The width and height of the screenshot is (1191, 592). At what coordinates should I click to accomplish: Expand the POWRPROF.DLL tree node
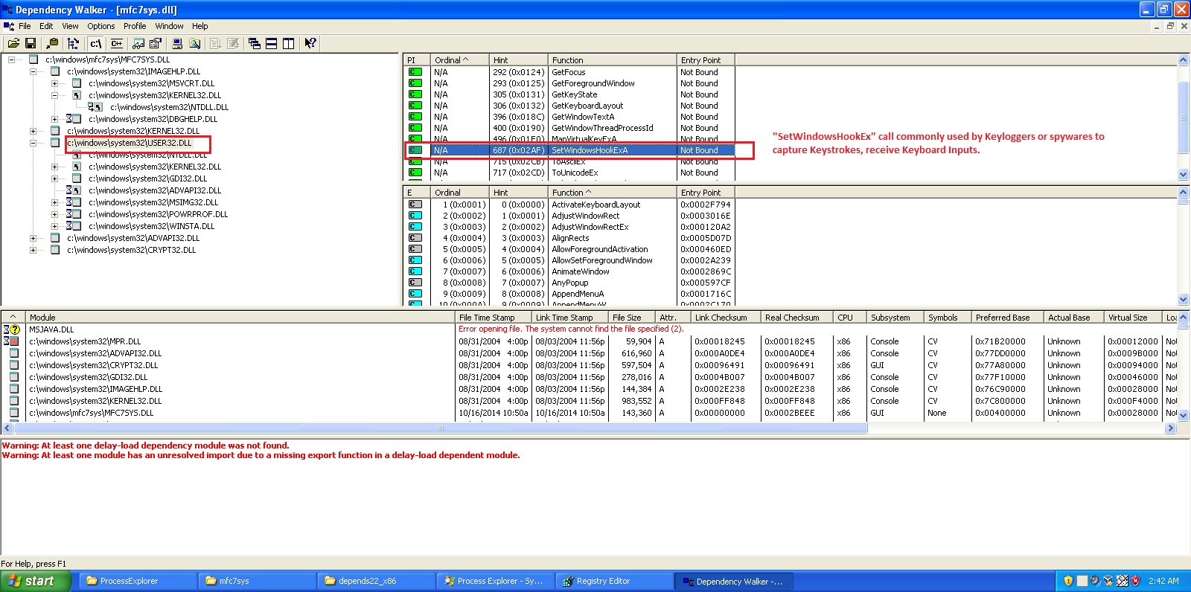click(55, 214)
